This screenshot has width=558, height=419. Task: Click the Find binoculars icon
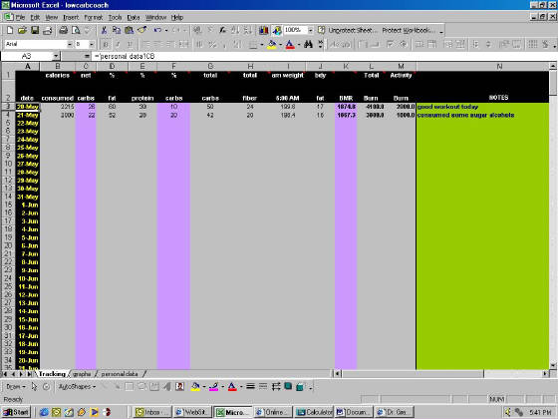(308, 44)
